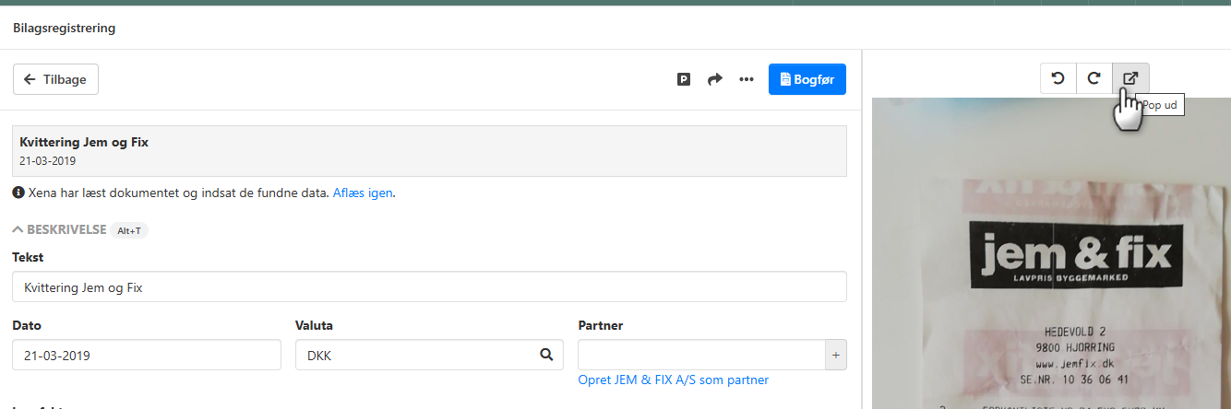
Task: Pop out the document viewer
Action: point(1130,78)
